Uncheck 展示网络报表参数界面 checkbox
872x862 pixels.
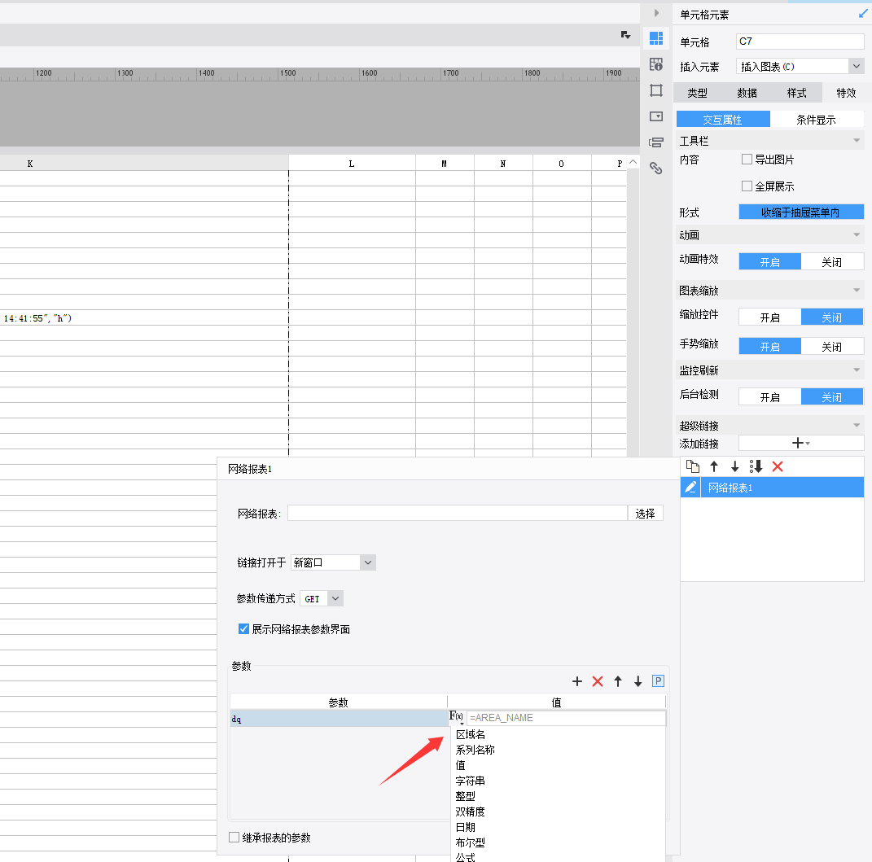(243, 629)
